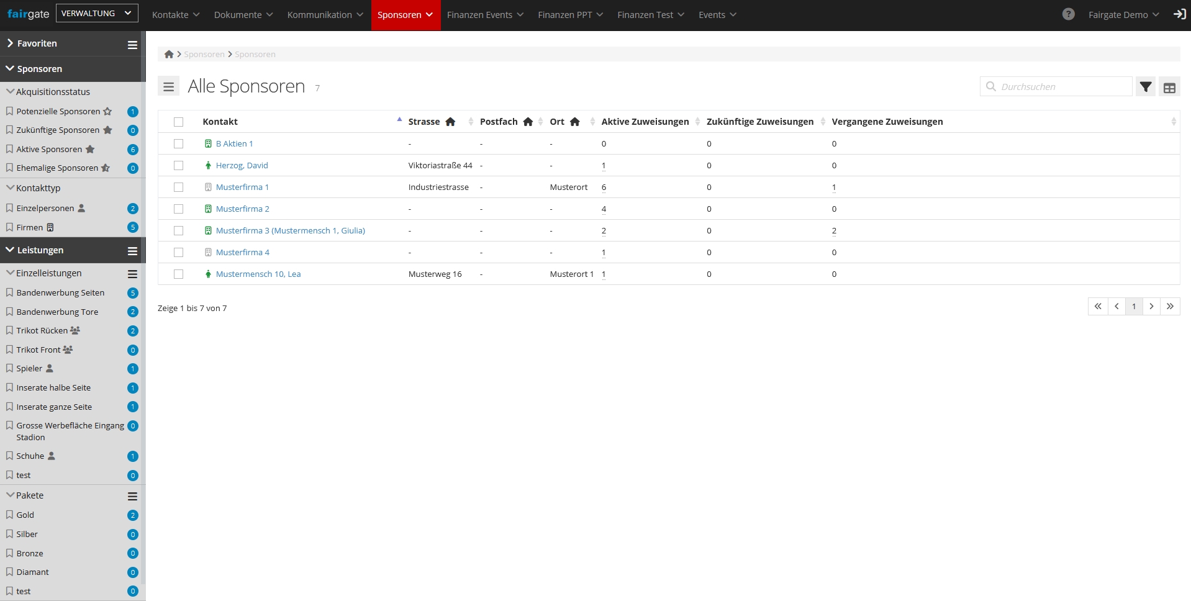Click the bookmark icon for Diamant package
The width and height of the screenshot is (1191, 601).
pos(9,572)
